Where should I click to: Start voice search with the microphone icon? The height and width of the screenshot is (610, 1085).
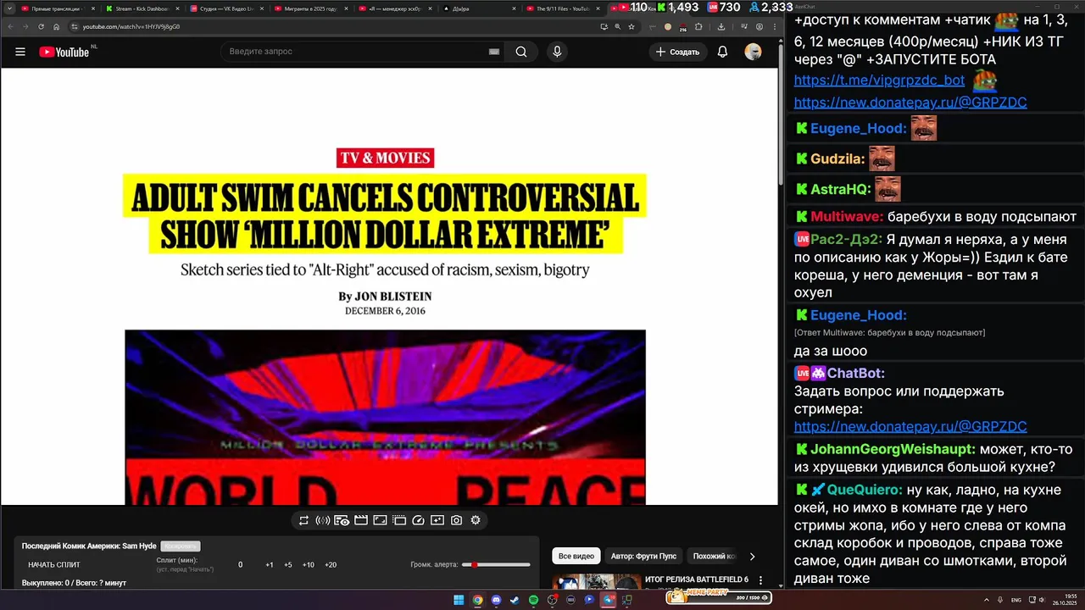coord(557,52)
